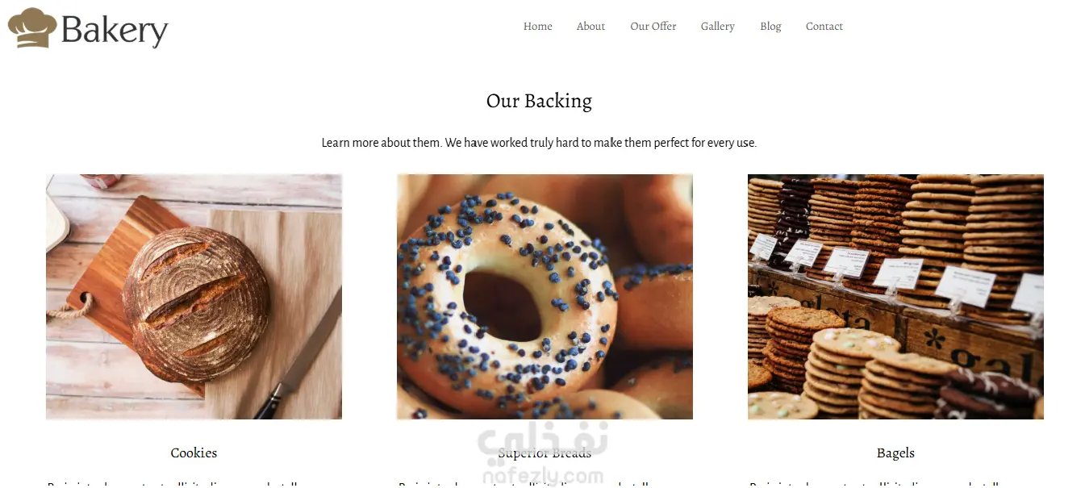Open the sourdough bread loaf photo

(194, 297)
